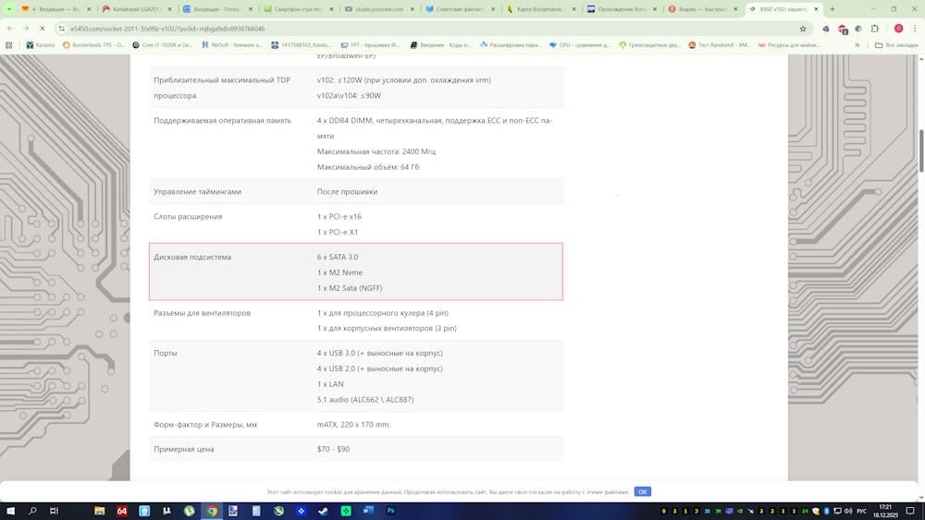Image resolution: width=925 pixels, height=520 pixels.
Task: Switch the РУС input language indicator
Action: tap(862, 511)
